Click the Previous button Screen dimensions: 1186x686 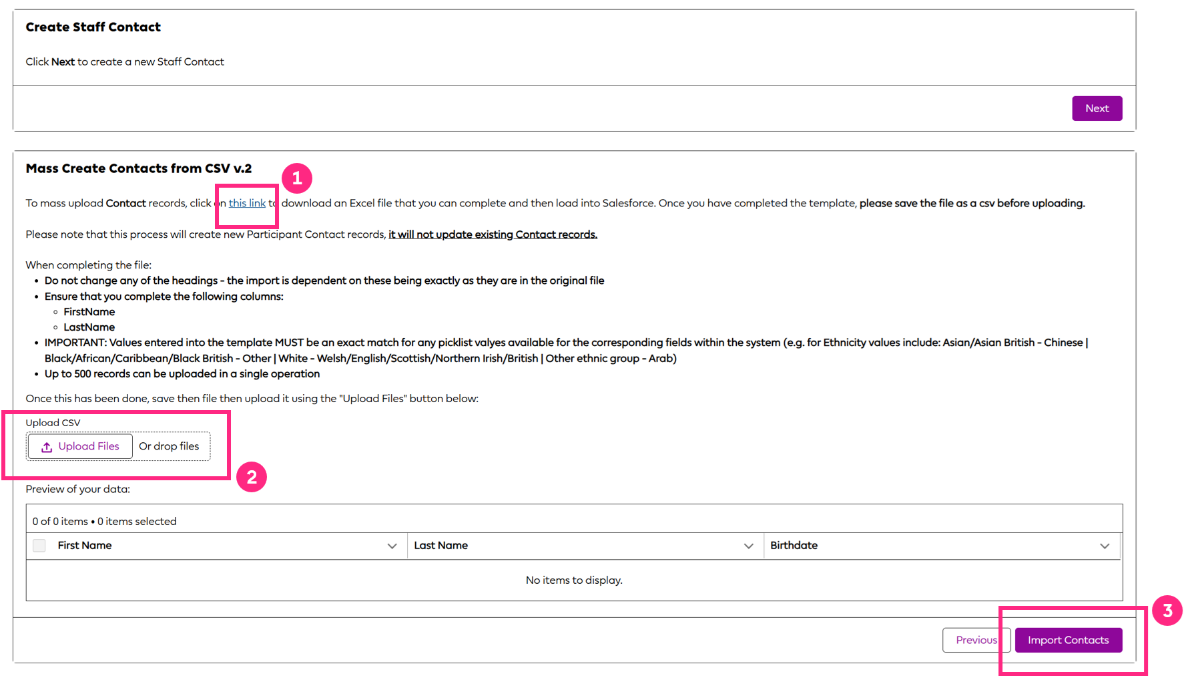976,639
